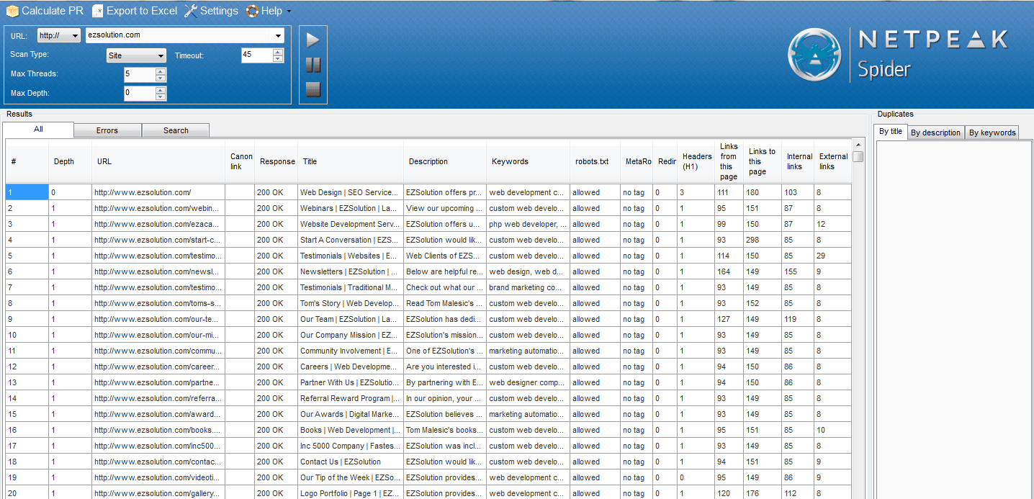
Task: Select the Newsletters | EZSolution title cell
Action: pos(351,271)
